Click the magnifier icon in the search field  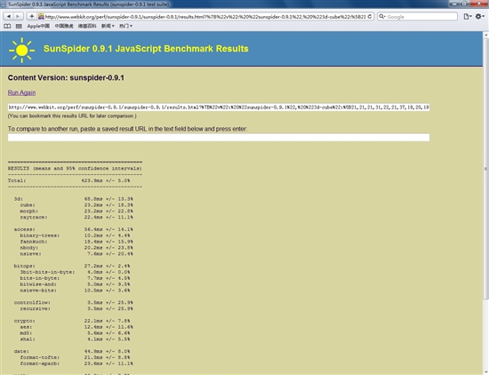point(382,17)
